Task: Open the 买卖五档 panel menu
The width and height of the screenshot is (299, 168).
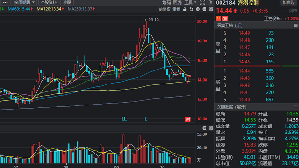Action: click(x=296, y=25)
